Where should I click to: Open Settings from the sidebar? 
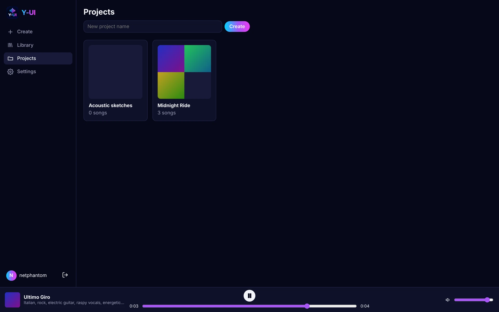(x=38, y=72)
